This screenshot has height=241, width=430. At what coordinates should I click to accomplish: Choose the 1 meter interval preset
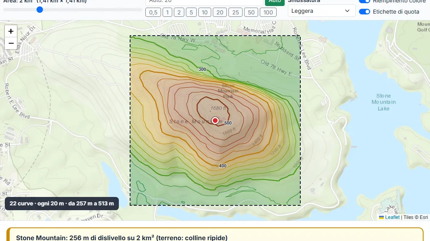click(x=167, y=12)
